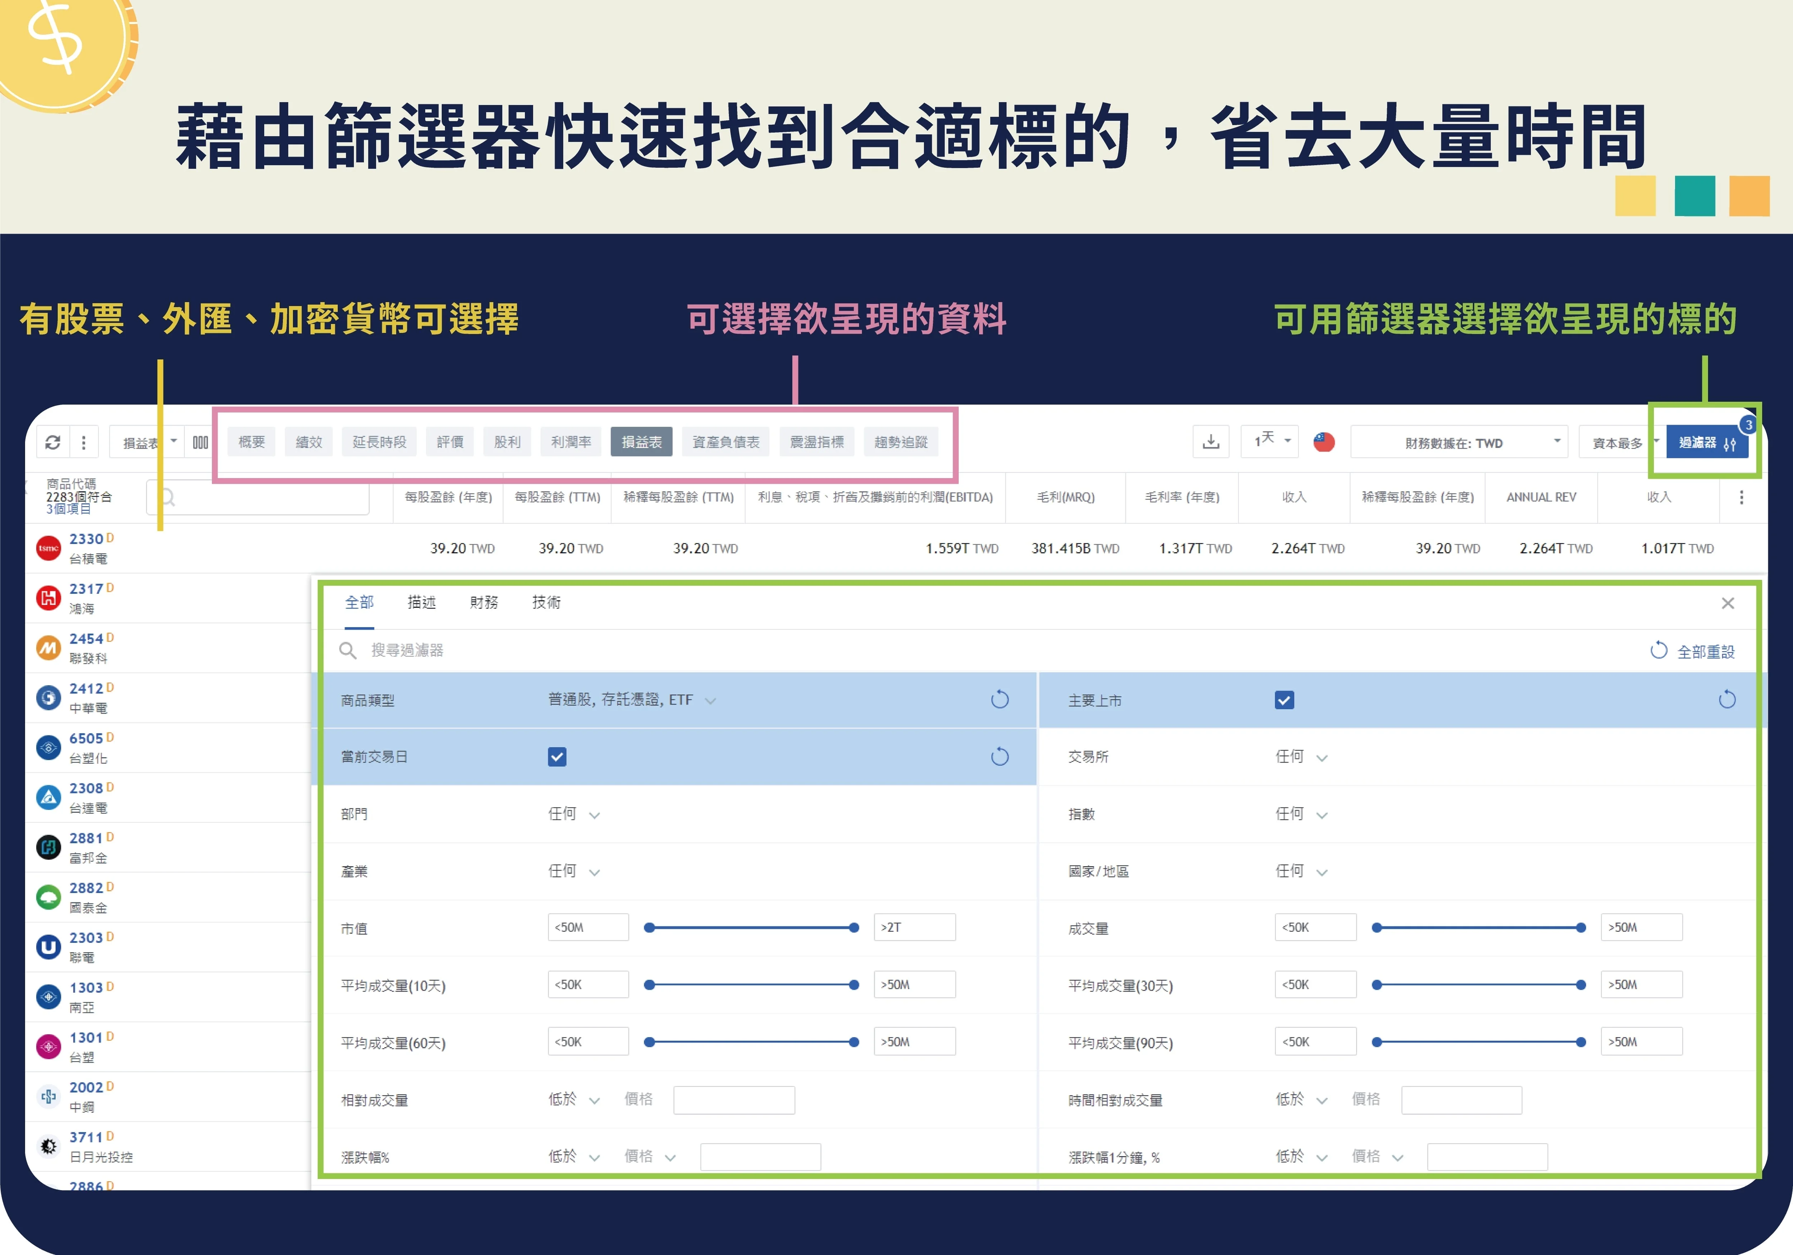The height and width of the screenshot is (1255, 1793).
Task: Switch to the 震盪指標 column tab
Action: point(817,442)
